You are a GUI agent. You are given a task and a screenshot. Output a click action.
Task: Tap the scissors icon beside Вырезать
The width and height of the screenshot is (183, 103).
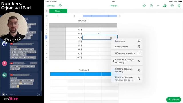point(139,41)
